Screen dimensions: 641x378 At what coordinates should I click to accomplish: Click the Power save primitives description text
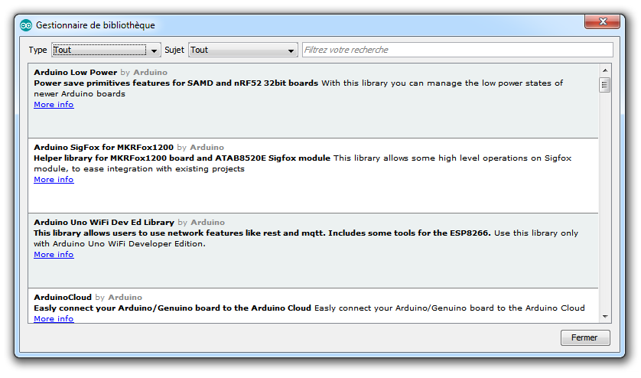point(176,83)
